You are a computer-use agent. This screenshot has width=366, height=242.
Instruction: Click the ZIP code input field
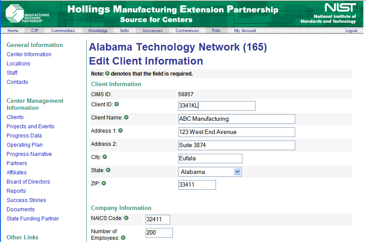click(197, 185)
